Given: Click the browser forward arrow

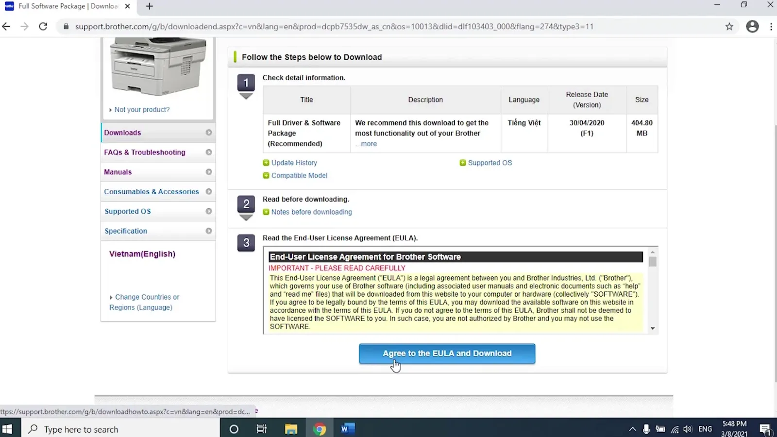Looking at the screenshot, I should click(24, 27).
